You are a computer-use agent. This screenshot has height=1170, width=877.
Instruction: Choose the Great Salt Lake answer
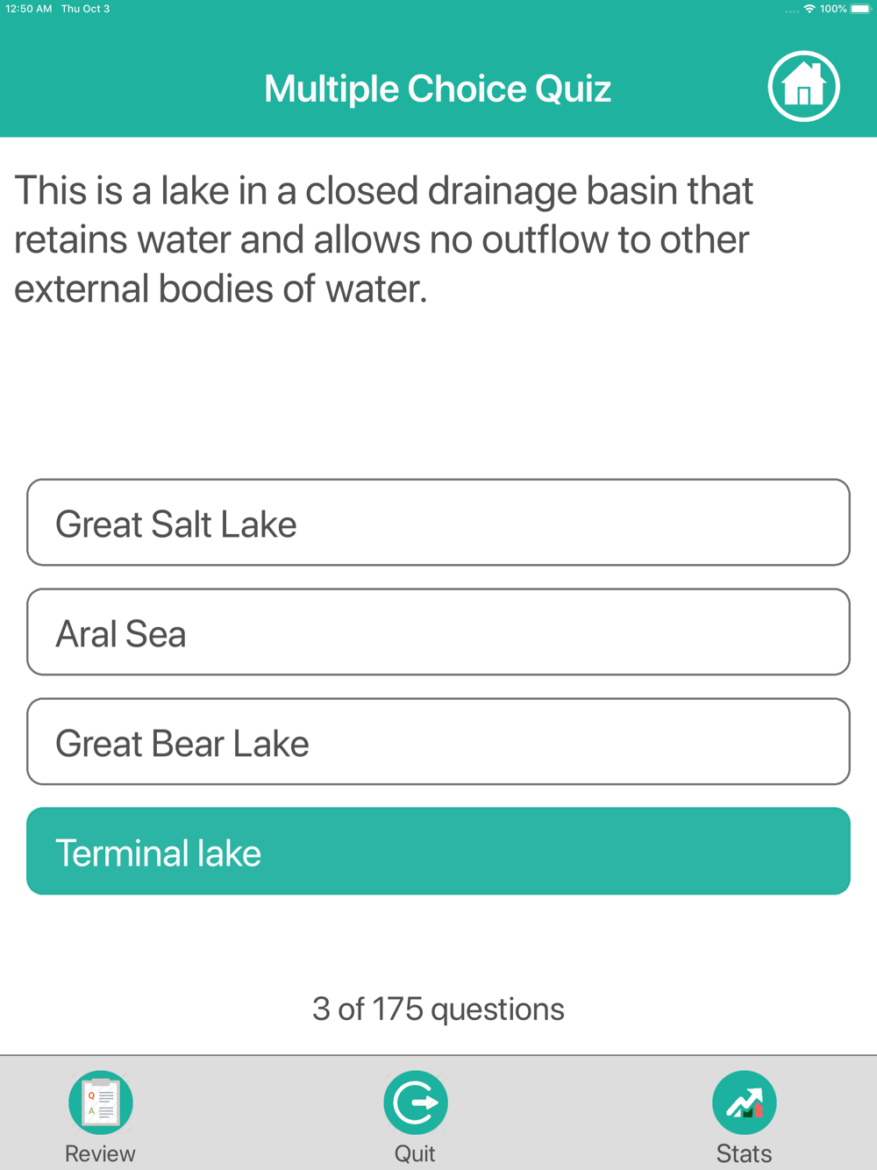(438, 522)
